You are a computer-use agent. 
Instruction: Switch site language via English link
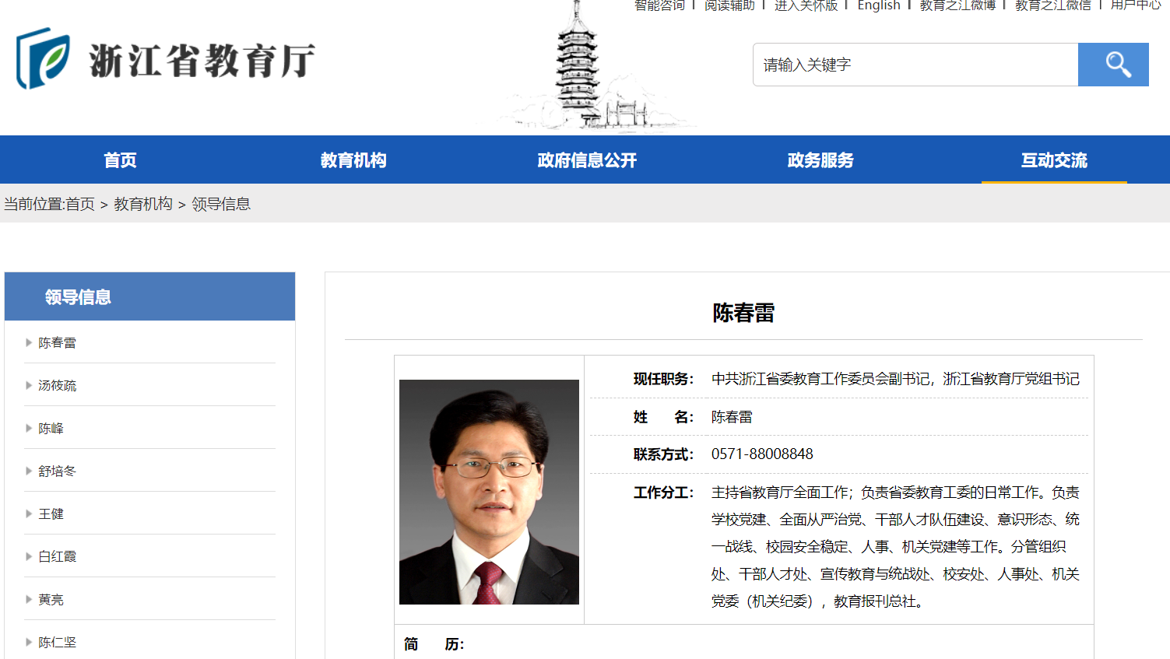coord(878,5)
